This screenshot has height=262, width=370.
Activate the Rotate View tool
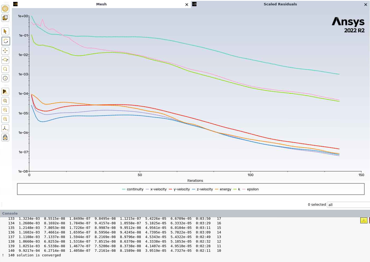coord(5,41)
